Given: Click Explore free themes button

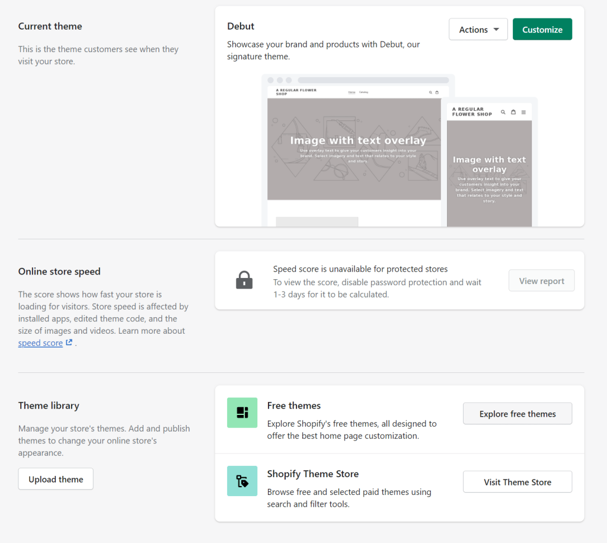Looking at the screenshot, I should pos(517,414).
